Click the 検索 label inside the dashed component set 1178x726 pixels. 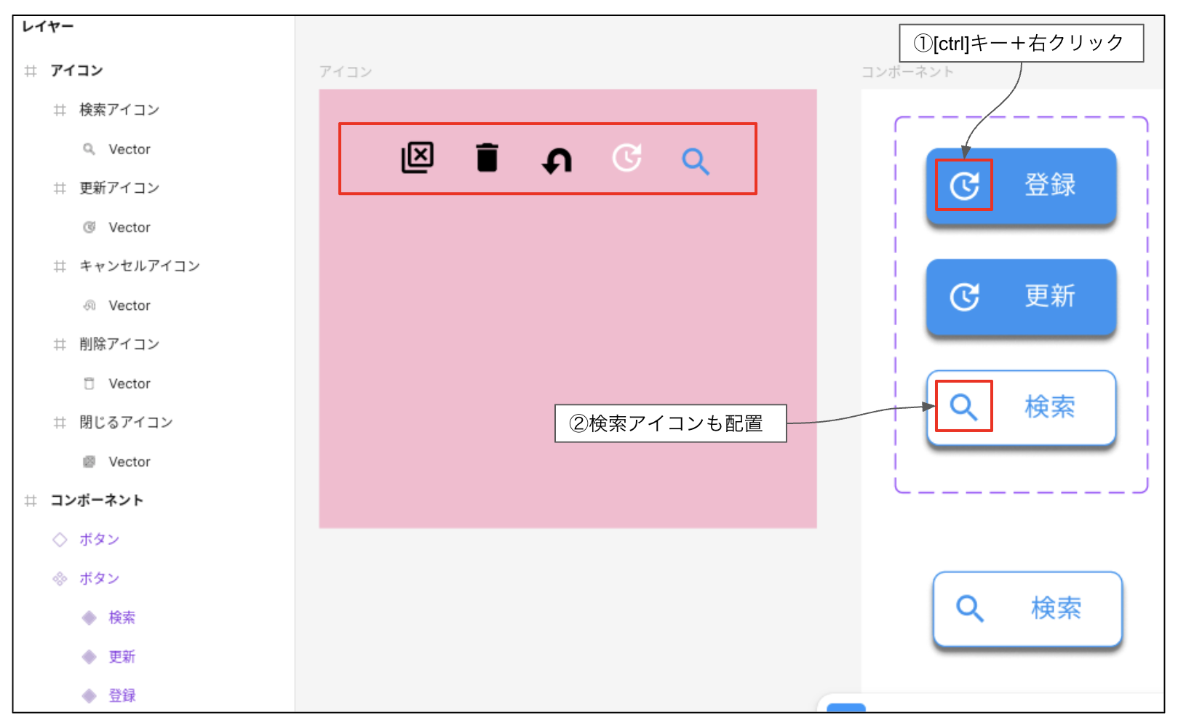tap(1050, 407)
